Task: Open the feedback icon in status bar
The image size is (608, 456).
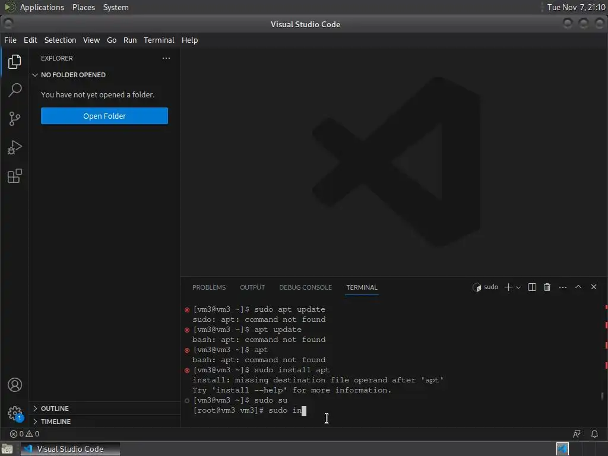Action: [577, 434]
